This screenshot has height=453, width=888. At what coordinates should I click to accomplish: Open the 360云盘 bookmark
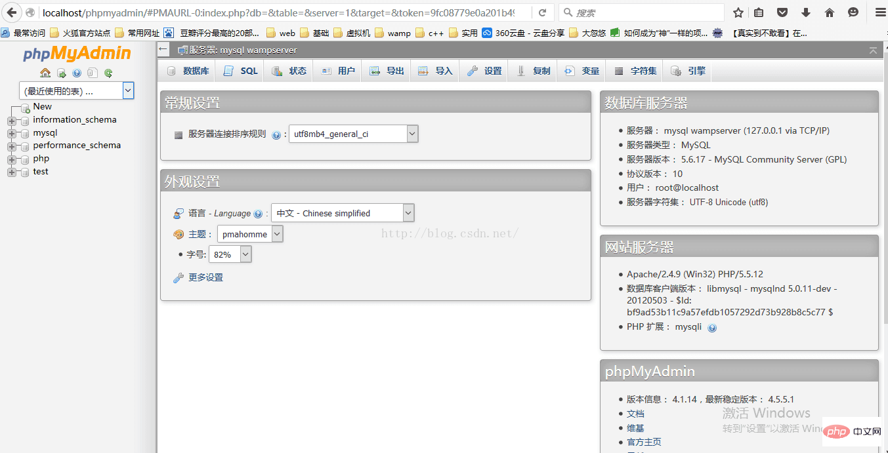click(x=523, y=33)
